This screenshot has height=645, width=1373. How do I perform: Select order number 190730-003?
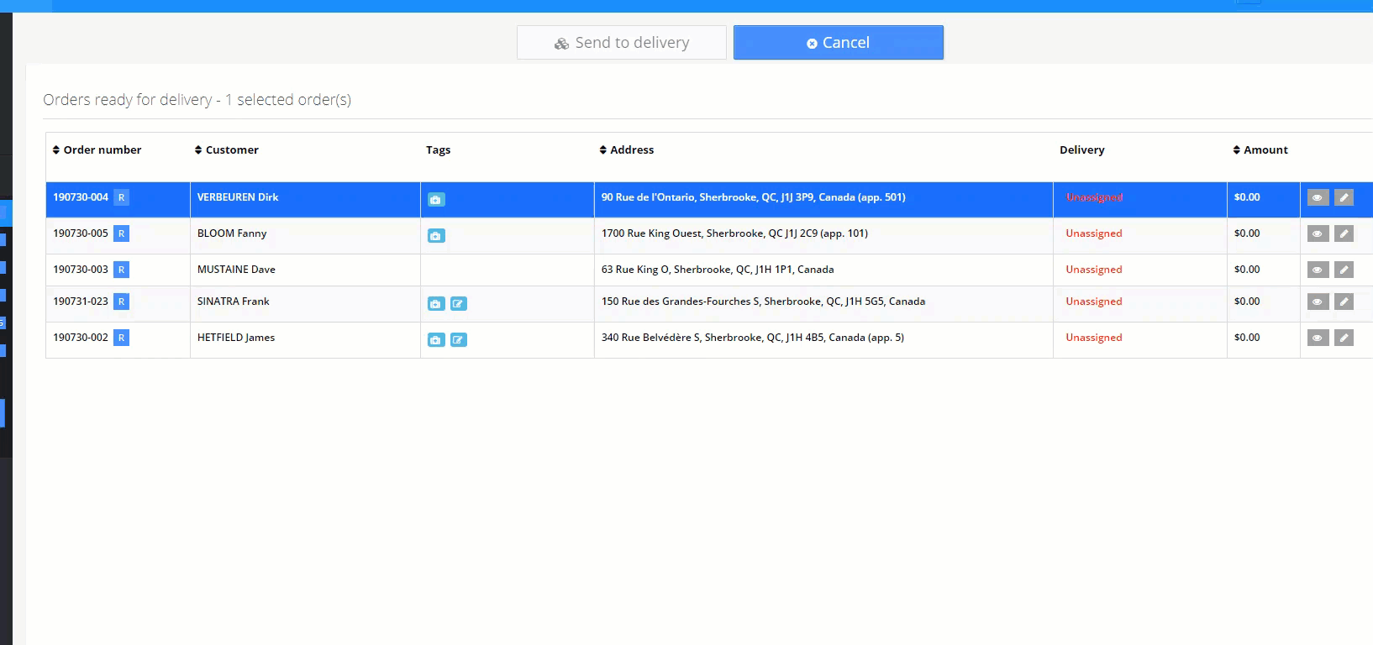pyautogui.click(x=81, y=270)
